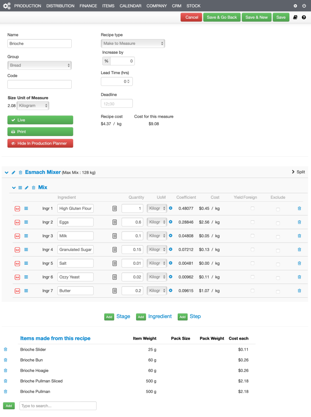
Task: Open settings gear in top bar
Action: 295,6
